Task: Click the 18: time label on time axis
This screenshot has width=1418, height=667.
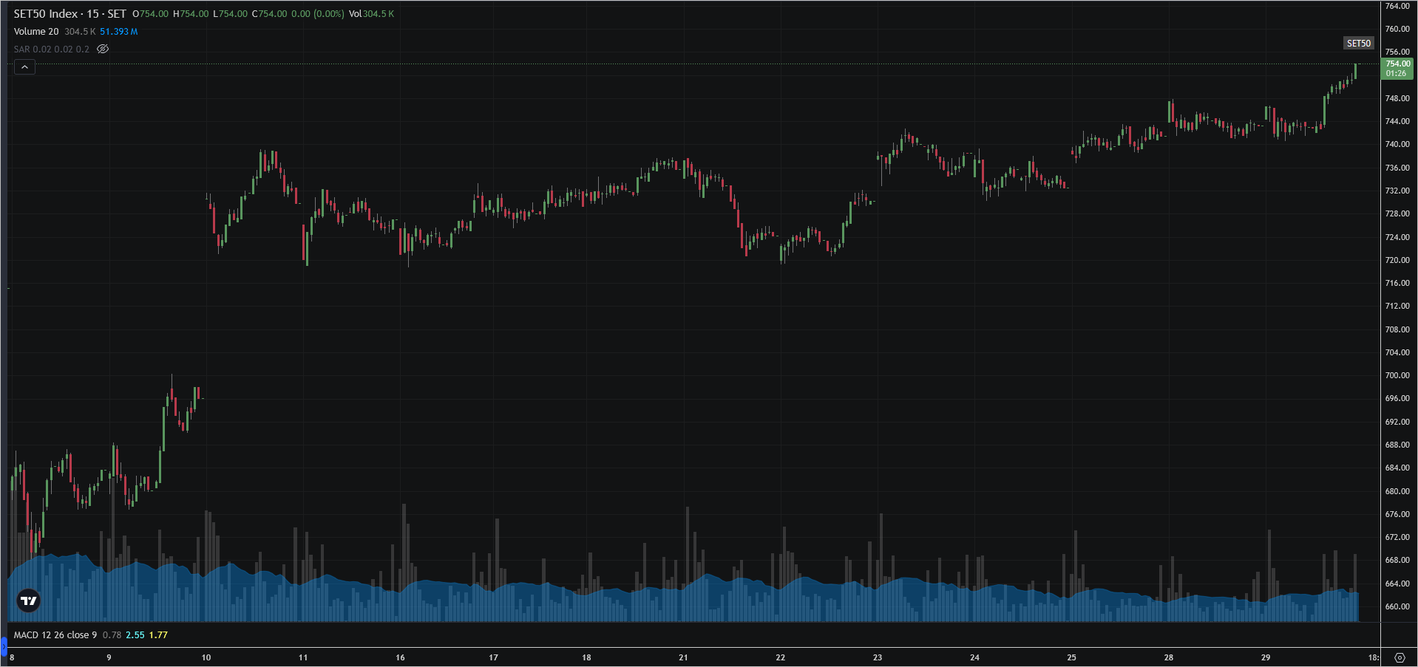Action: (x=1373, y=657)
